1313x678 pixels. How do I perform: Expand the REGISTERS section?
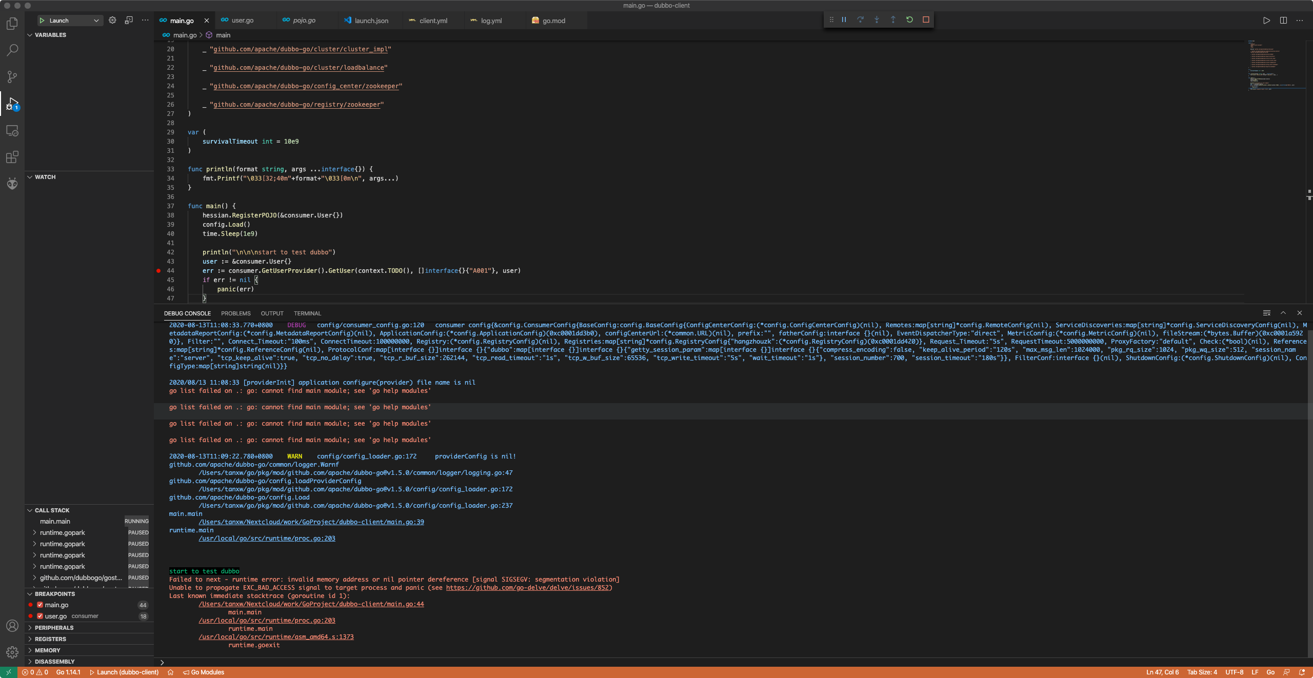[50, 639]
